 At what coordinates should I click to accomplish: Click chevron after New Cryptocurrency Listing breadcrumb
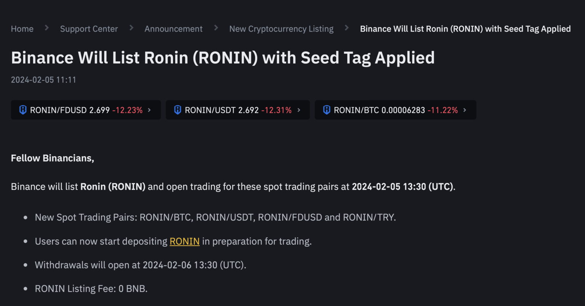click(347, 28)
